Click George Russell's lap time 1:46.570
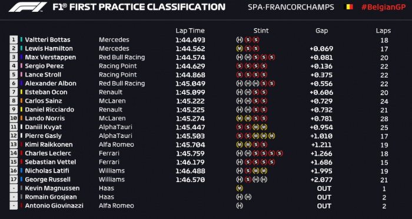This screenshot has height=219, width=412. [190, 180]
